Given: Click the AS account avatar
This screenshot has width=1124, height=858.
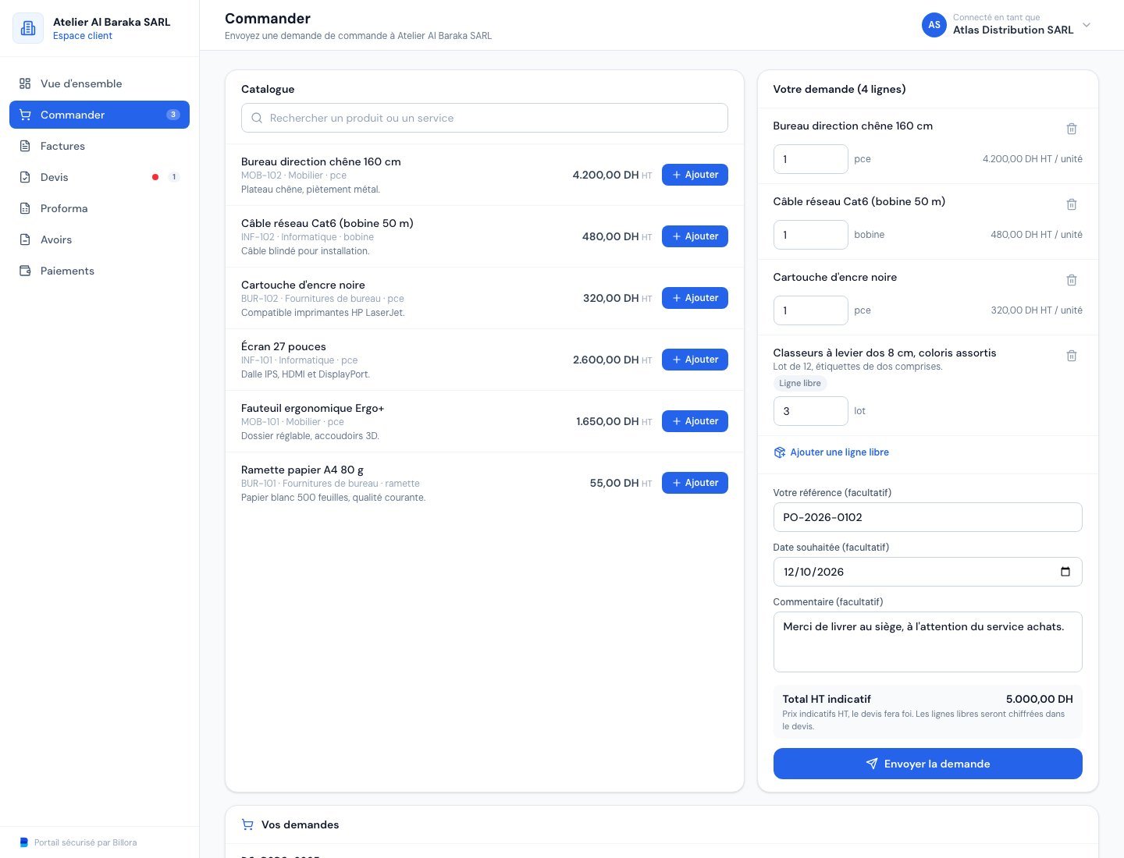Looking at the screenshot, I should point(934,25).
